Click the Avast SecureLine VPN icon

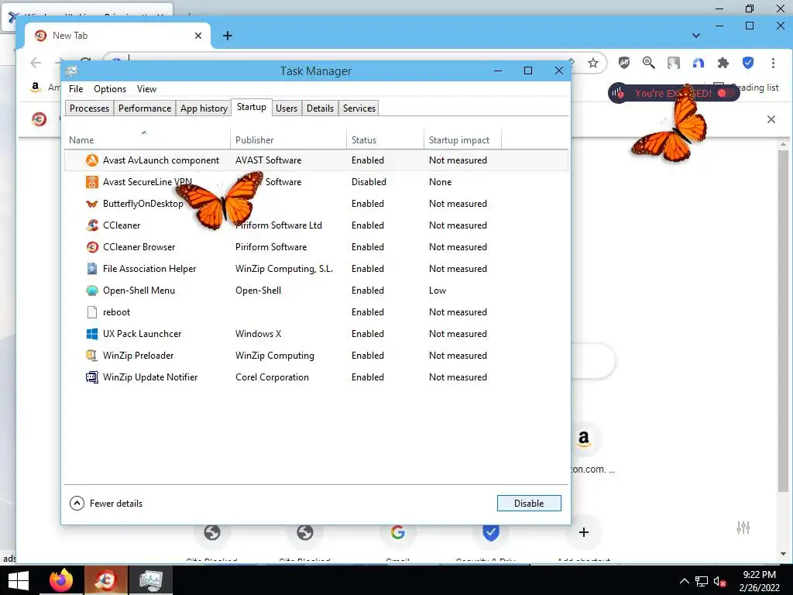92,182
